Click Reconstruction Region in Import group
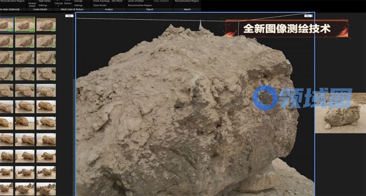The height and width of the screenshot is (196, 366). click(x=186, y=1)
